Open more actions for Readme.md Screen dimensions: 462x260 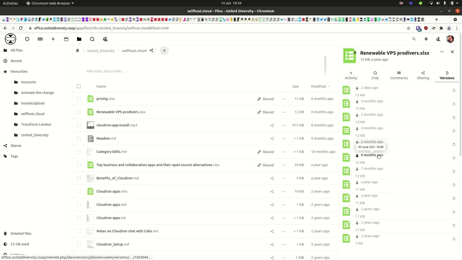[x=283, y=138]
